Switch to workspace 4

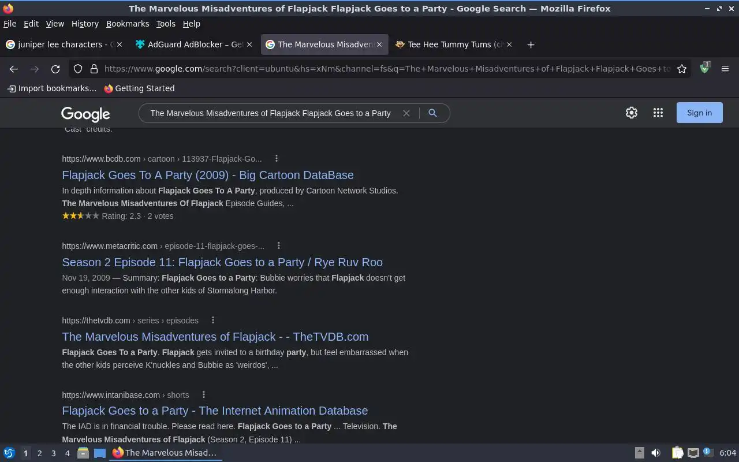tap(67, 453)
